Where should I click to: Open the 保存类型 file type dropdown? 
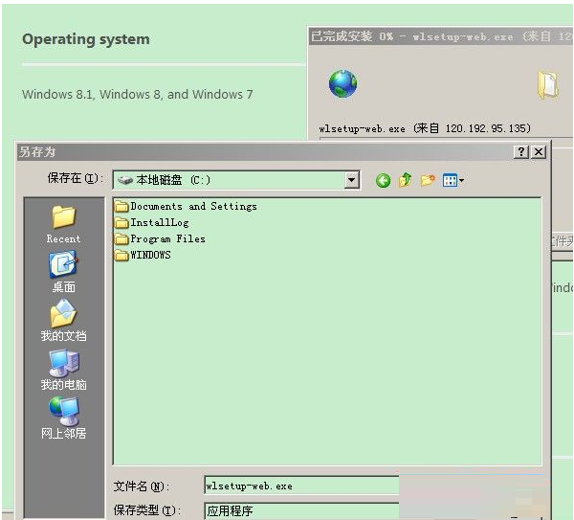click(300, 510)
